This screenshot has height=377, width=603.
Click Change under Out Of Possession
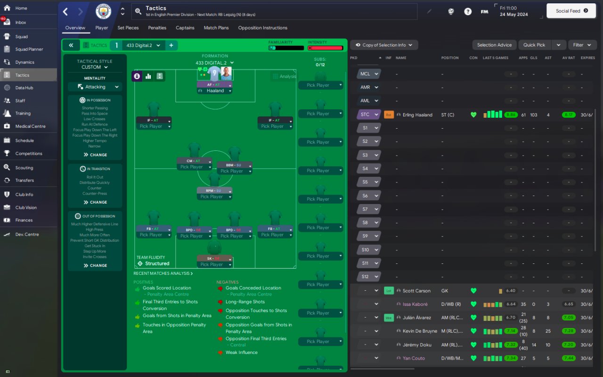point(95,265)
